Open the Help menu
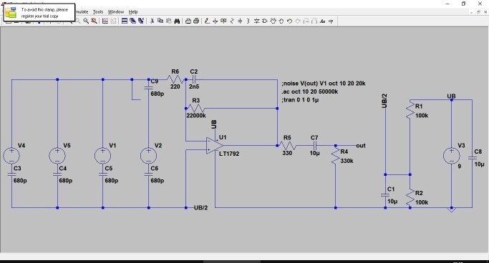This screenshot has width=489, height=263. [x=133, y=12]
